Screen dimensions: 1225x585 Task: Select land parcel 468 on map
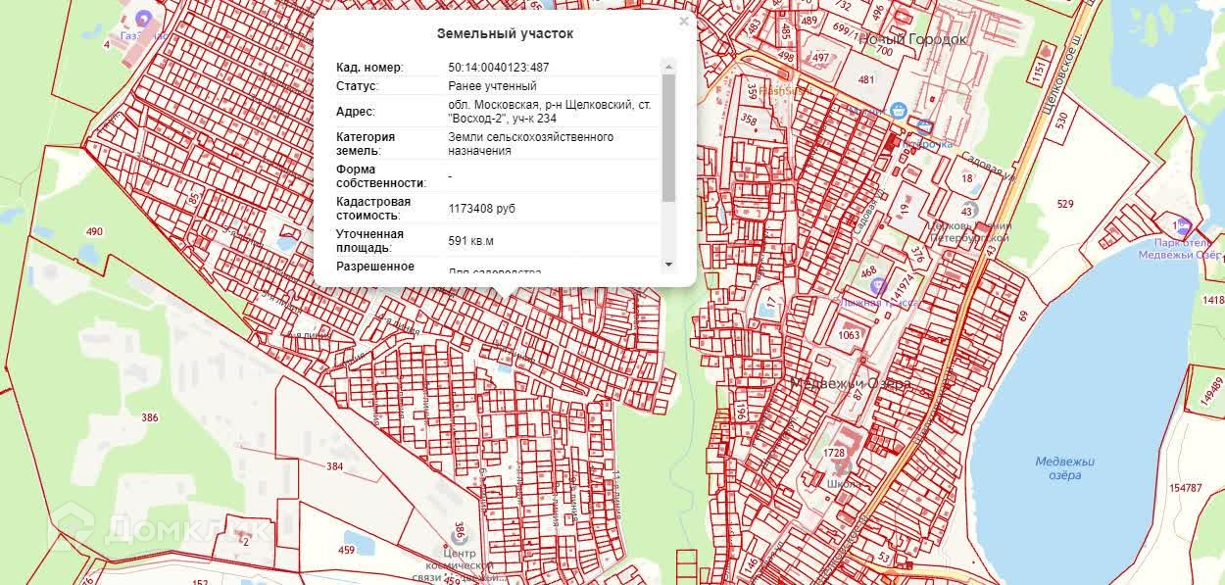(868, 271)
